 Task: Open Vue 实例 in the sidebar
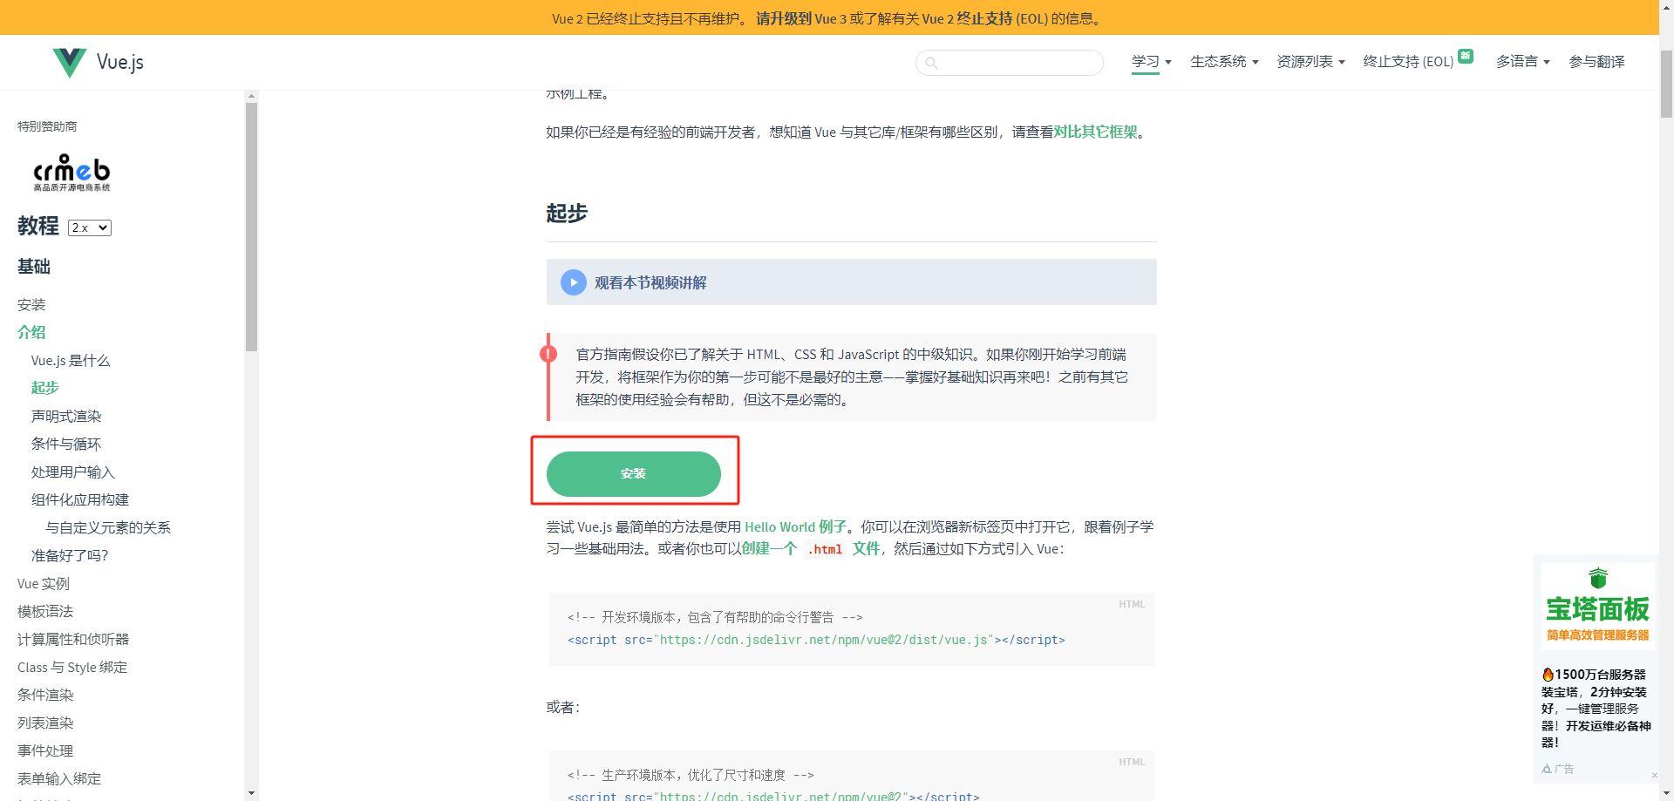click(44, 583)
